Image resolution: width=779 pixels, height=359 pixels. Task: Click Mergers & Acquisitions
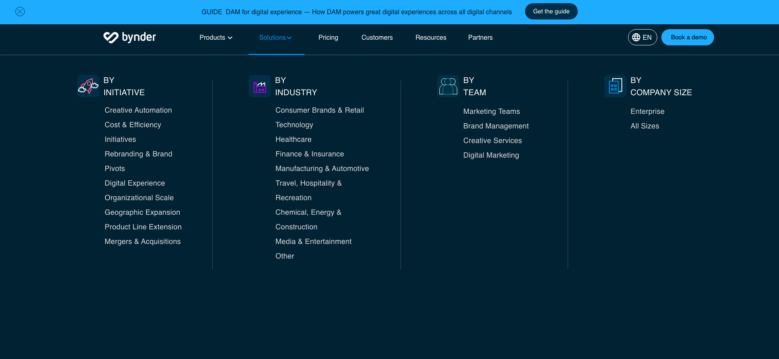143,241
